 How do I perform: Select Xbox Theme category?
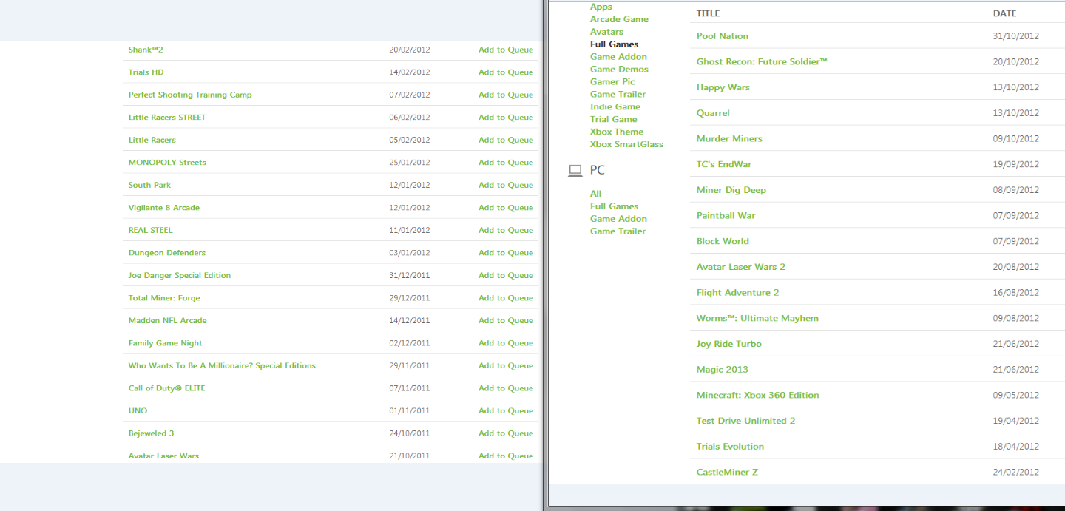tap(617, 132)
